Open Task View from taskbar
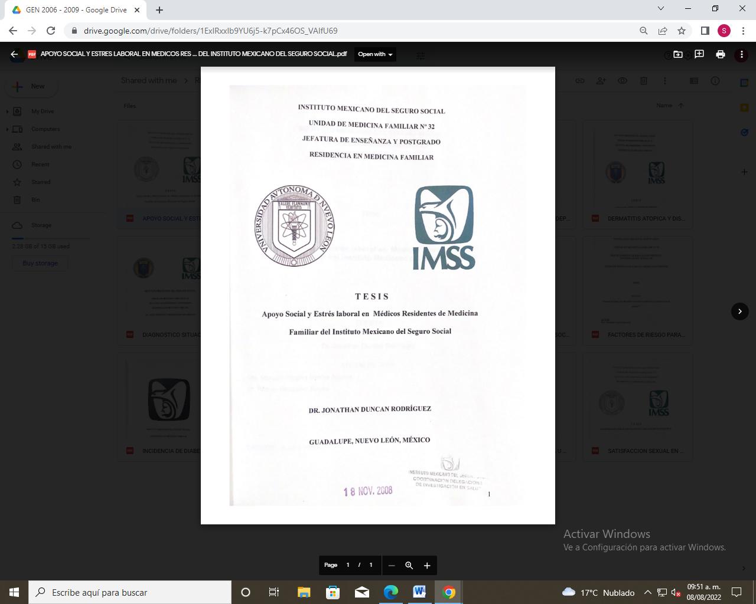 (274, 592)
